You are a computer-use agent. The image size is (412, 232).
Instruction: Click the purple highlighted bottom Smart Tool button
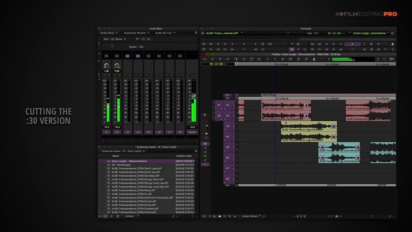pos(205,164)
